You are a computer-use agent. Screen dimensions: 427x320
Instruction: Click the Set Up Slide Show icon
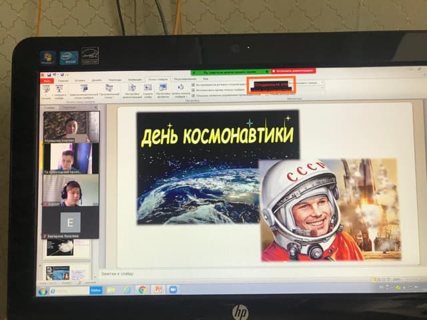pyautogui.click(x=132, y=88)
